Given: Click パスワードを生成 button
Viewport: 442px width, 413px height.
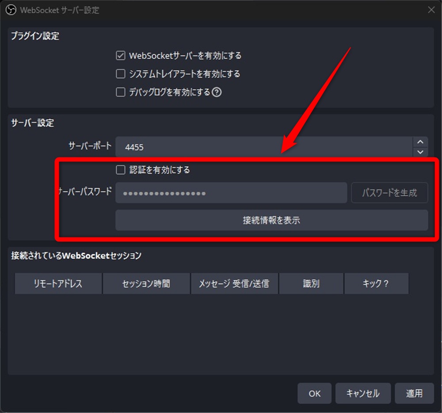Looking at the screenshot, I should [x=389, y=193].
